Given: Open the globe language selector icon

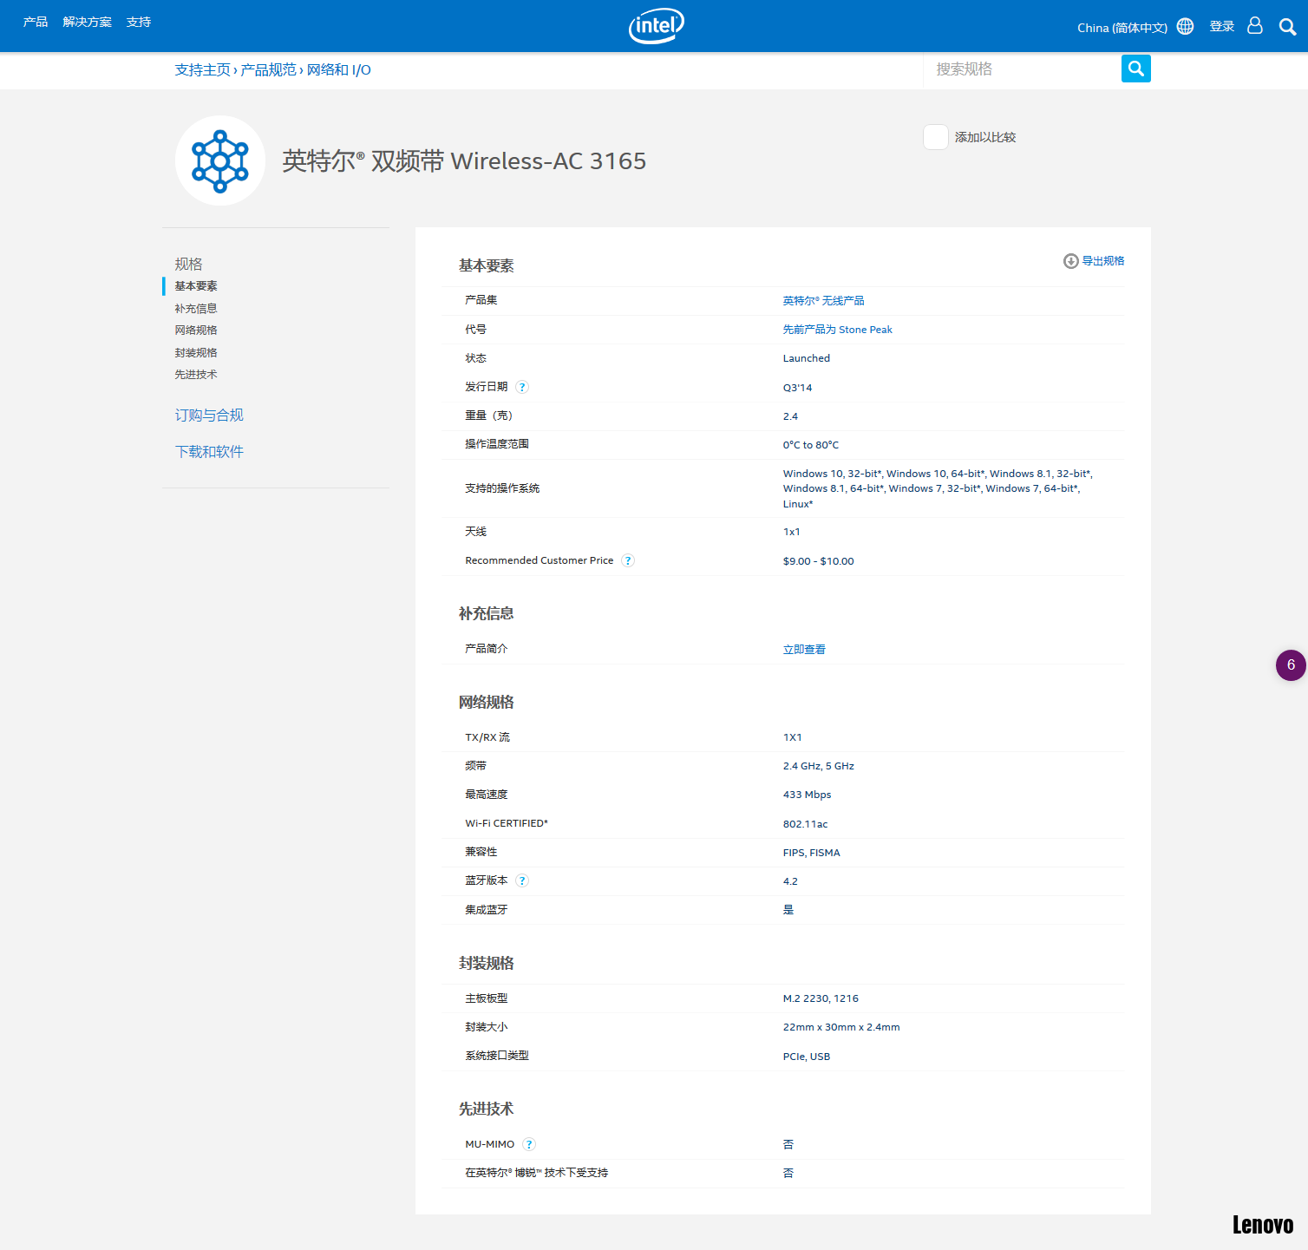Looking at the screenshot, I should click(1185, 26).
